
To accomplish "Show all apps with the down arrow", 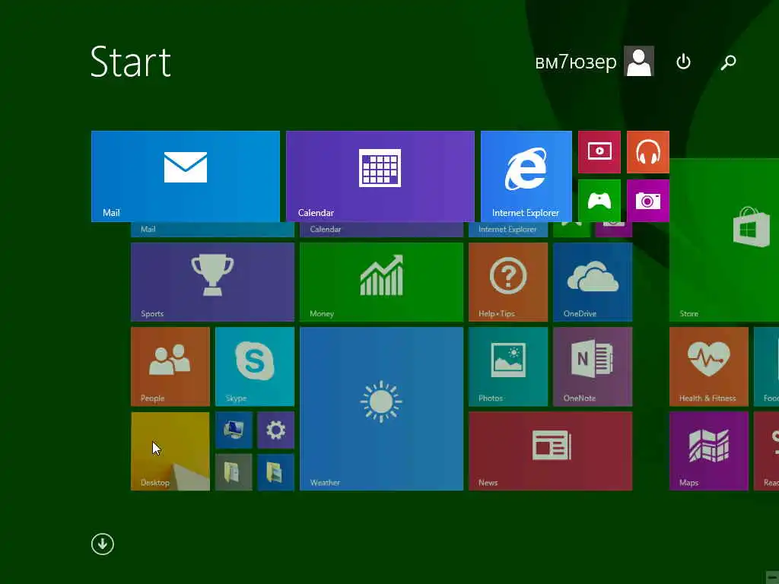I will click(x=103, y=544).
